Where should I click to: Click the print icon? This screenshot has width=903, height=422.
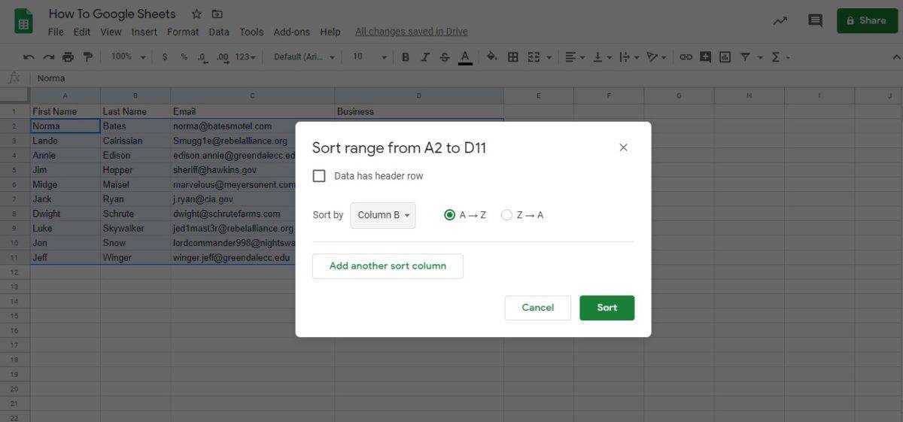point(68,57)
